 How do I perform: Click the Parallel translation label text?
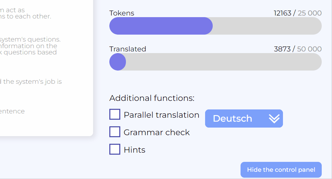click(161, 115)
